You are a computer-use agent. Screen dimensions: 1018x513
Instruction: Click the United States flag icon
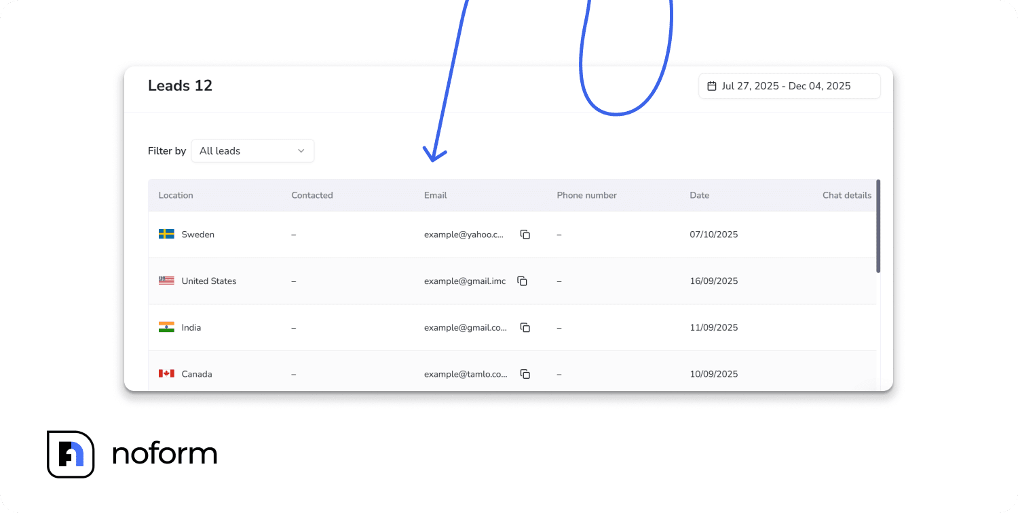point(166,281)
